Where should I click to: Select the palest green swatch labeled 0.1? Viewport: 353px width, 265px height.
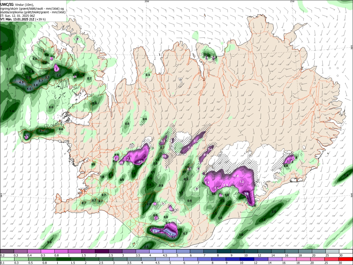7,259
